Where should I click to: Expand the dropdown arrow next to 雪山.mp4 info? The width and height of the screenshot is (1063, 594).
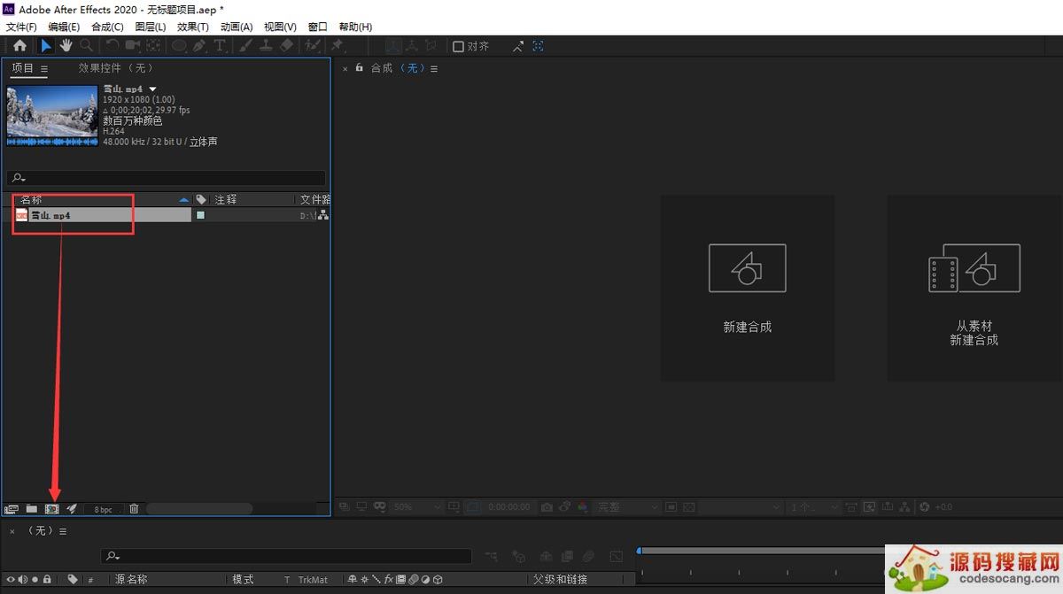152,89
